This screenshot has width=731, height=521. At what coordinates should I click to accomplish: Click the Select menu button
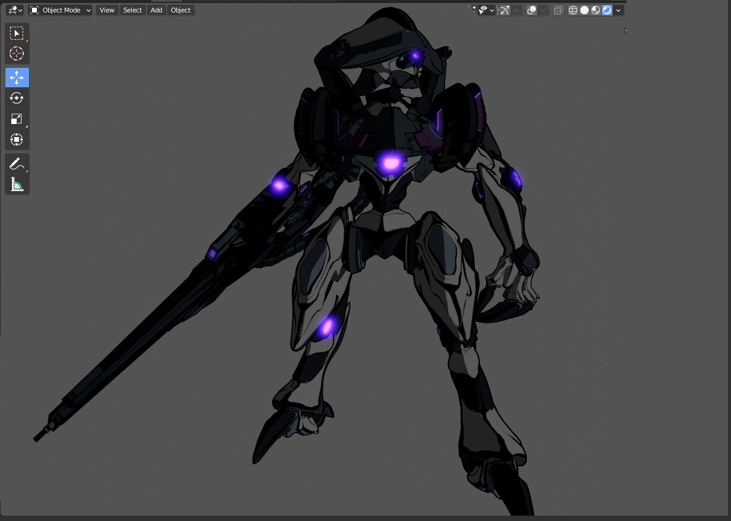(x=132, y=10)
